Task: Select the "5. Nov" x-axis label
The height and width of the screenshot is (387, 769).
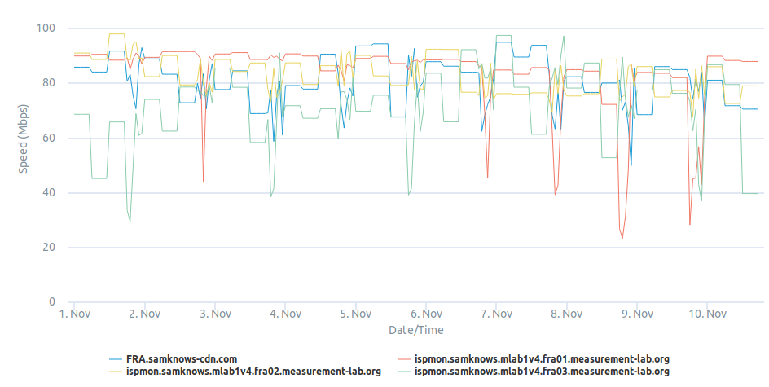Action: (x=356, y=314)
